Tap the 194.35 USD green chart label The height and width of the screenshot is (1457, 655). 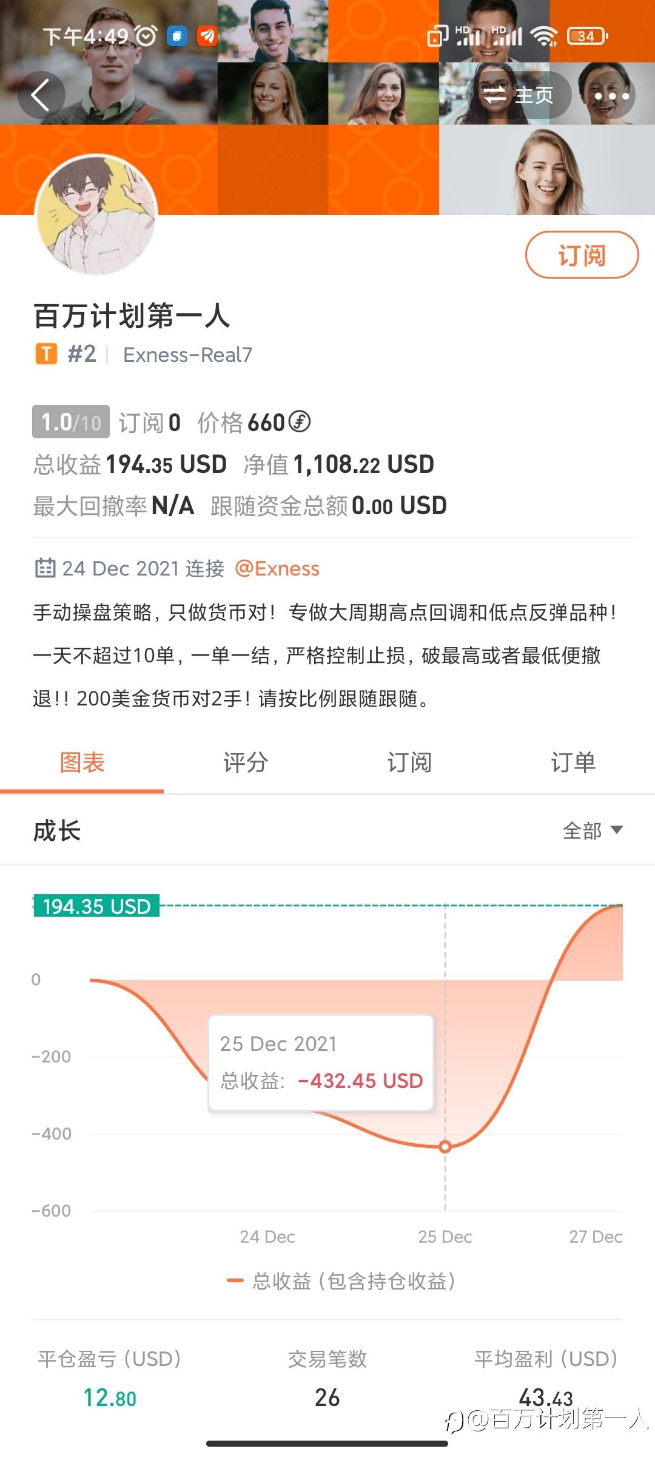tap(96, 906)
